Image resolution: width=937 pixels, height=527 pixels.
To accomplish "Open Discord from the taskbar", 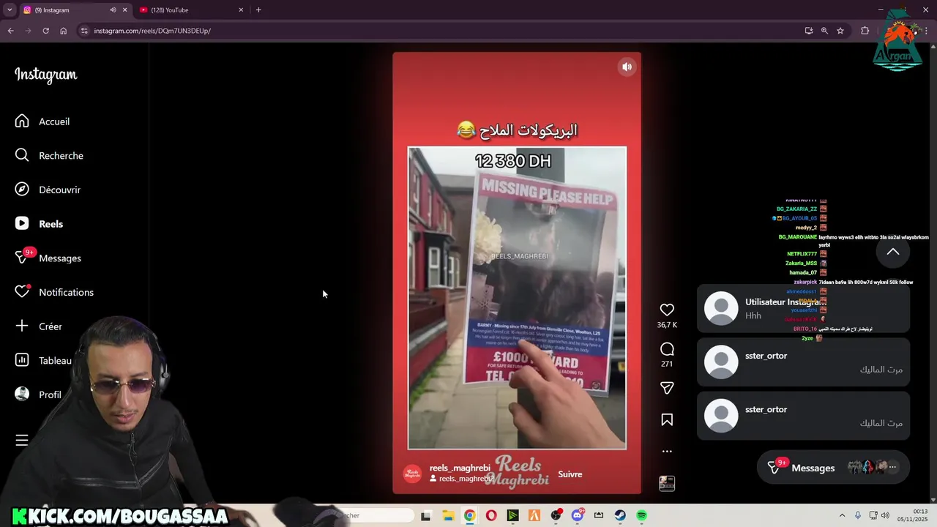I will point(578,515).
